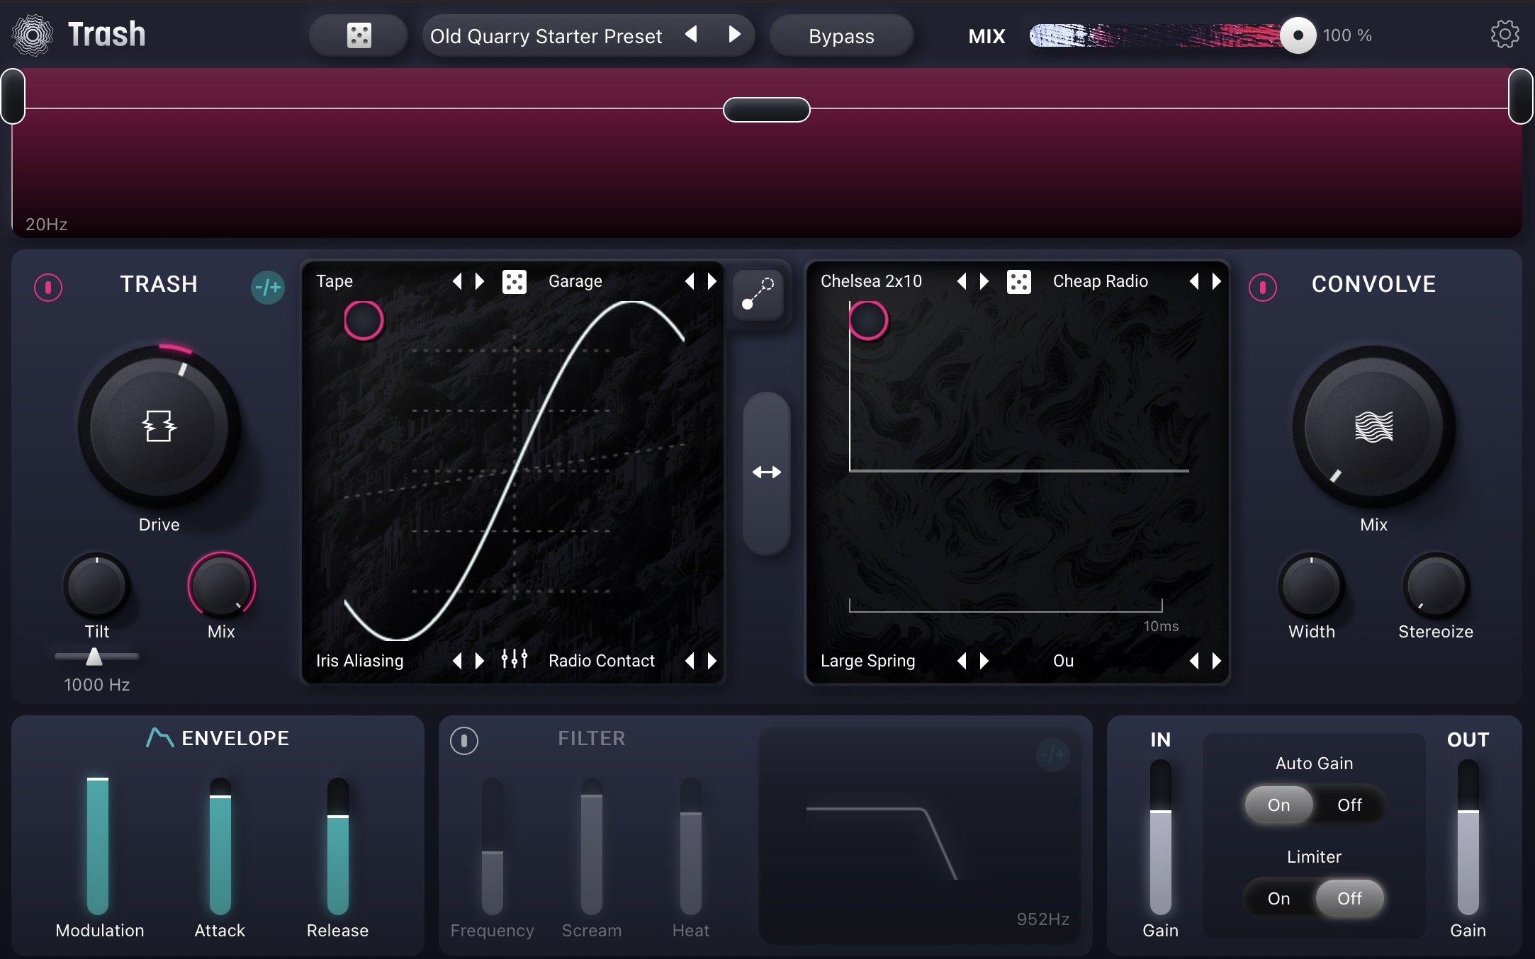Open the Large Spring impulse list
Image resolution: width=1535 pixels, height=959 pixels.
pyautogui.click(x=868, y=661)
